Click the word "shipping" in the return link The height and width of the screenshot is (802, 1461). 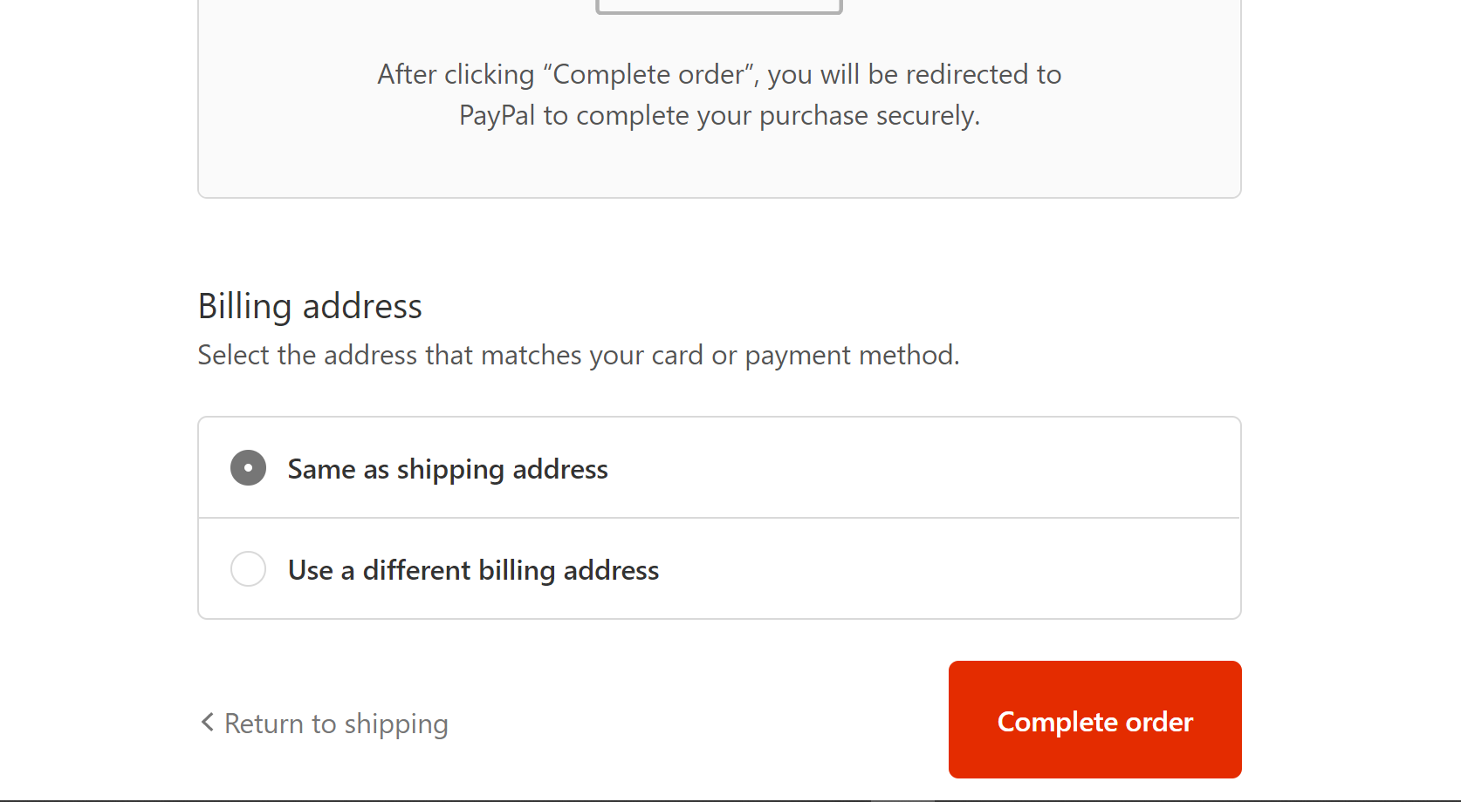tap(396, 724)
